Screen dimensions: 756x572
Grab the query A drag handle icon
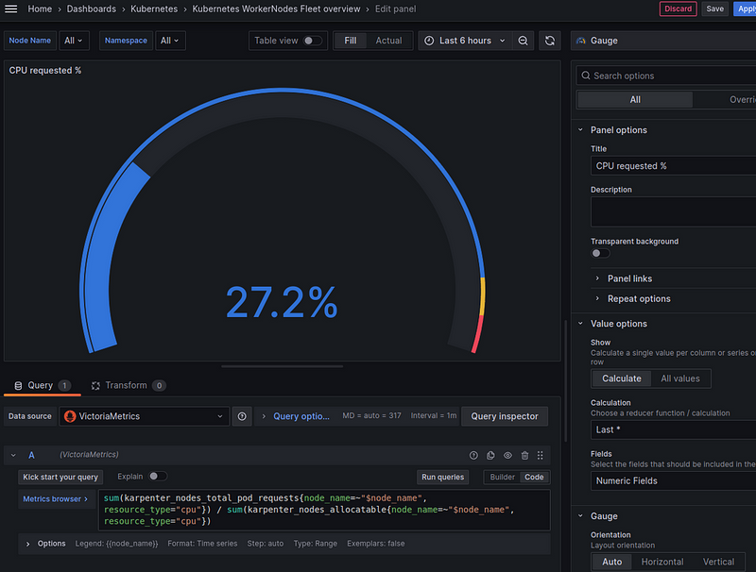[x=541, y=455]
